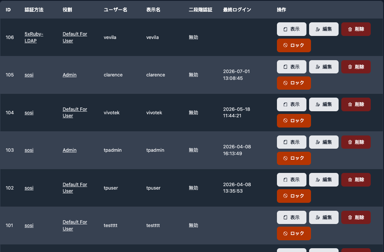Show details for user clarence
Image resolution: width=384 pixels, height=252 pixels.
click(291, 67)
